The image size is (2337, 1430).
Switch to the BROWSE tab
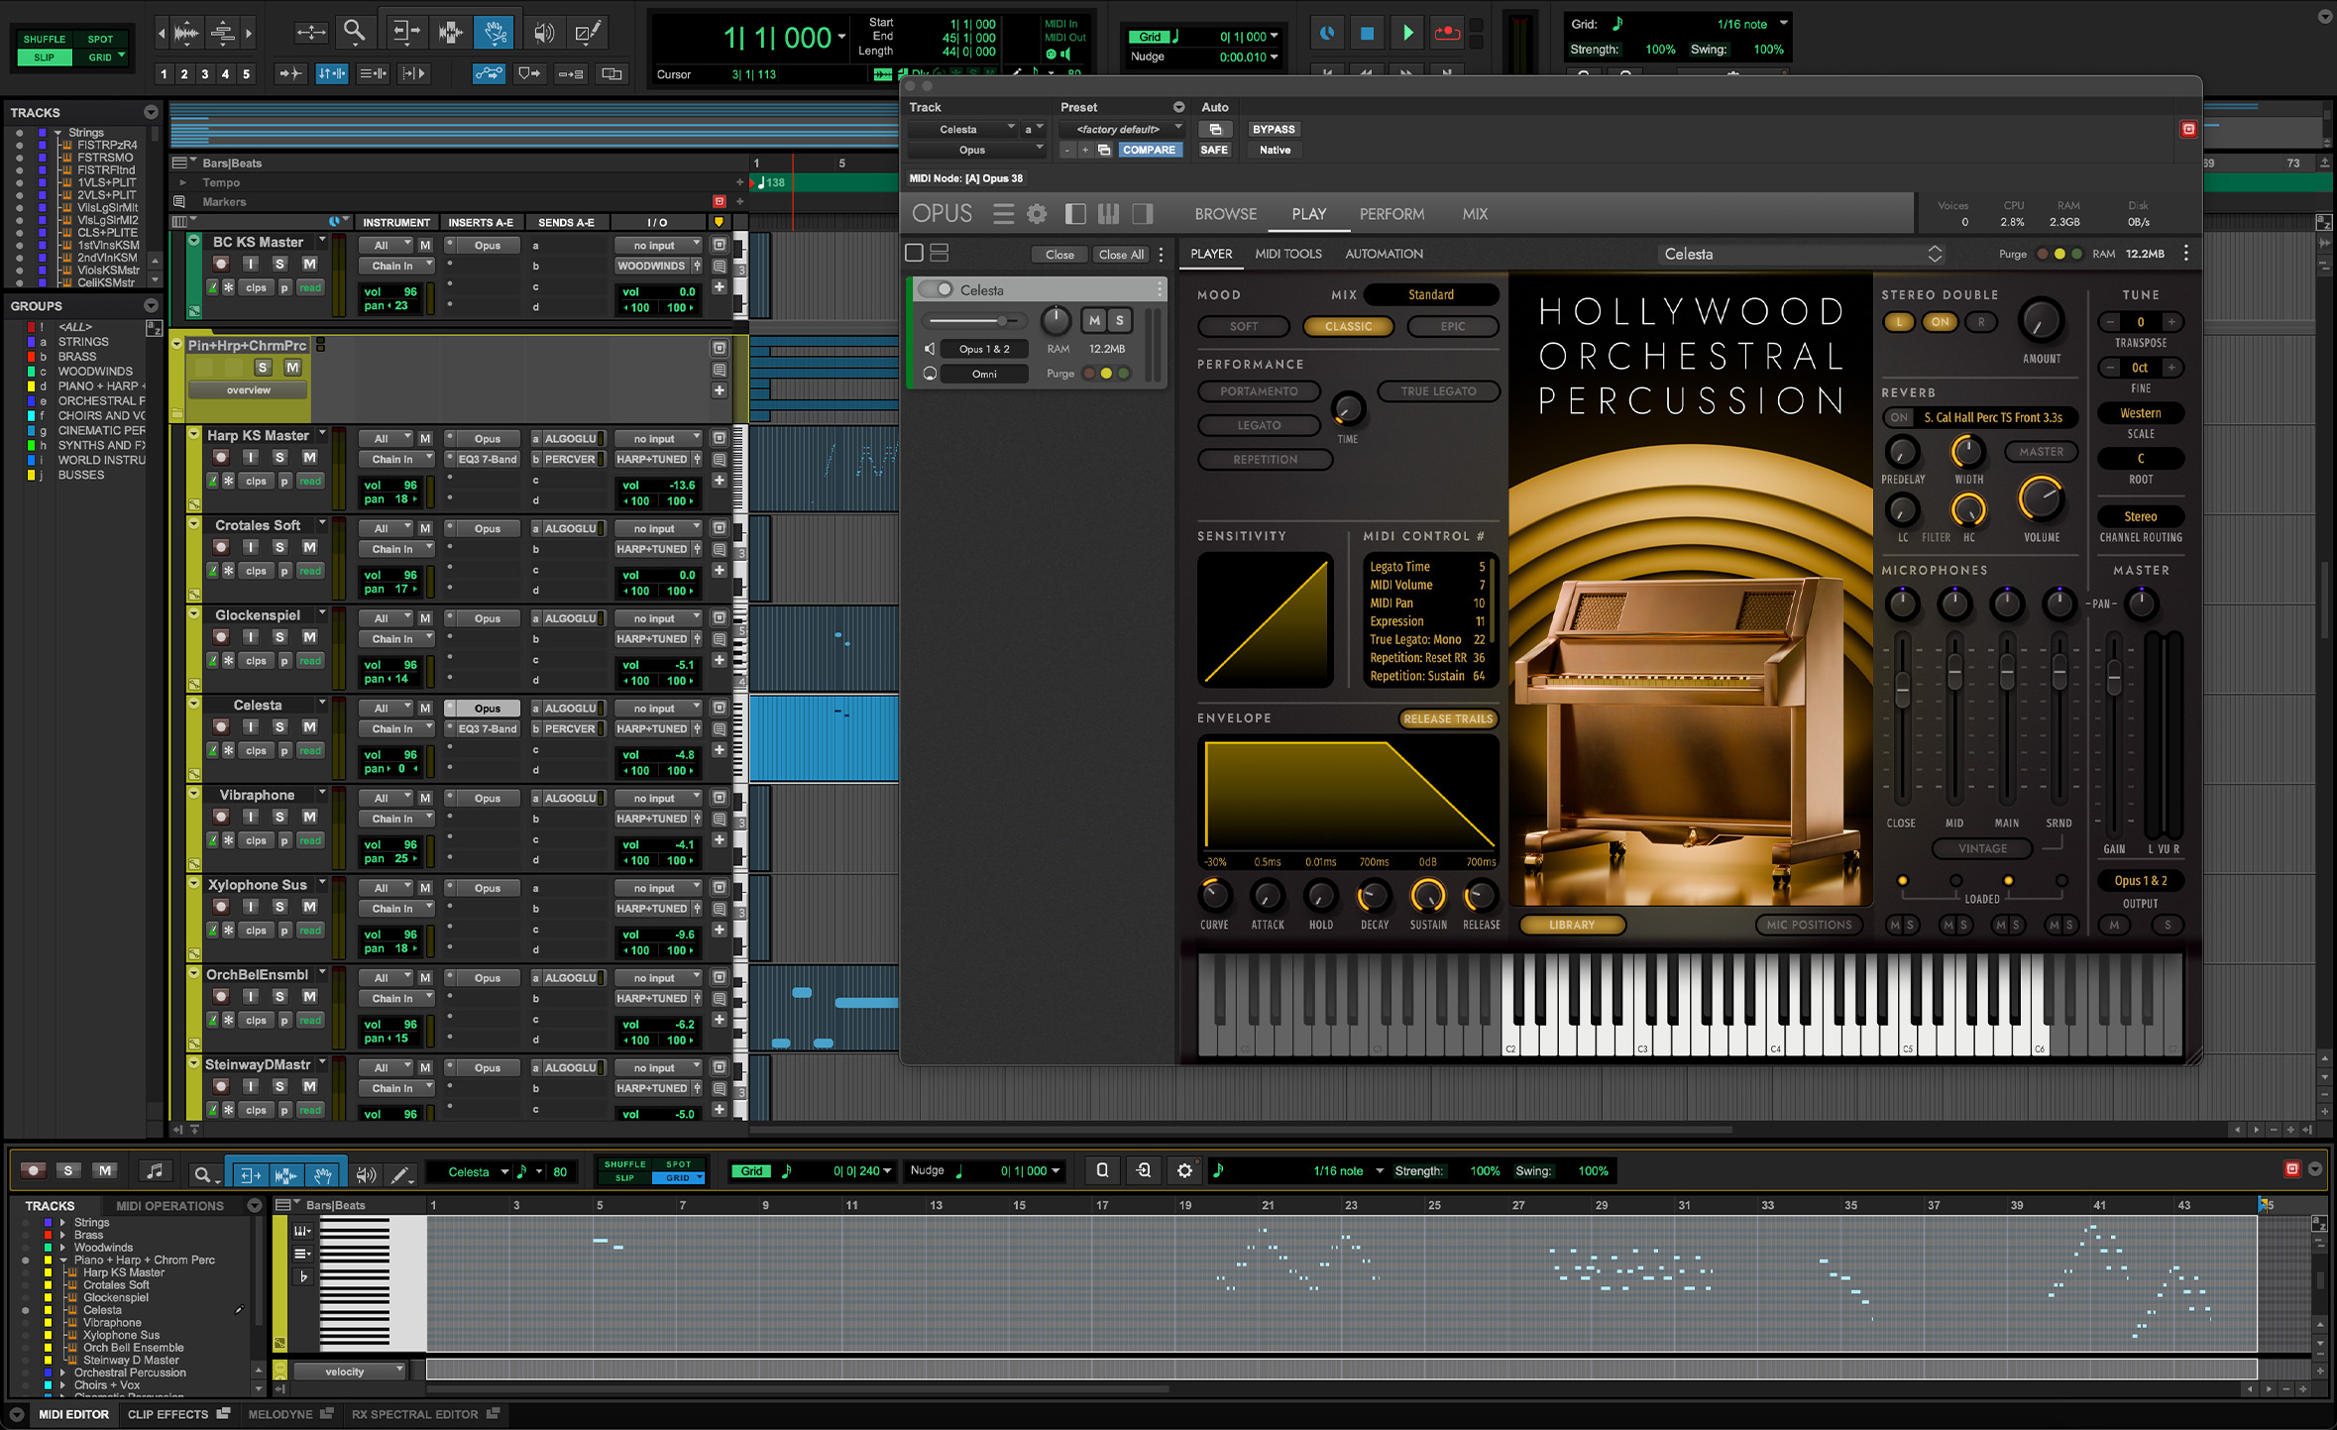tap(1225, 214)
